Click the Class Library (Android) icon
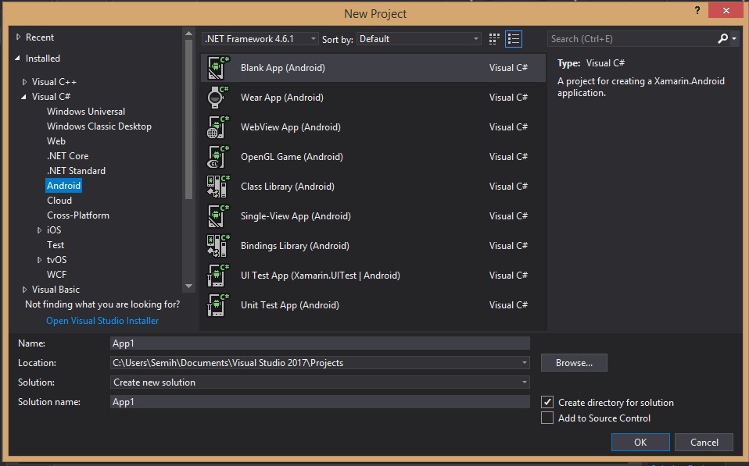749x466 pixels. coord(218,186)
